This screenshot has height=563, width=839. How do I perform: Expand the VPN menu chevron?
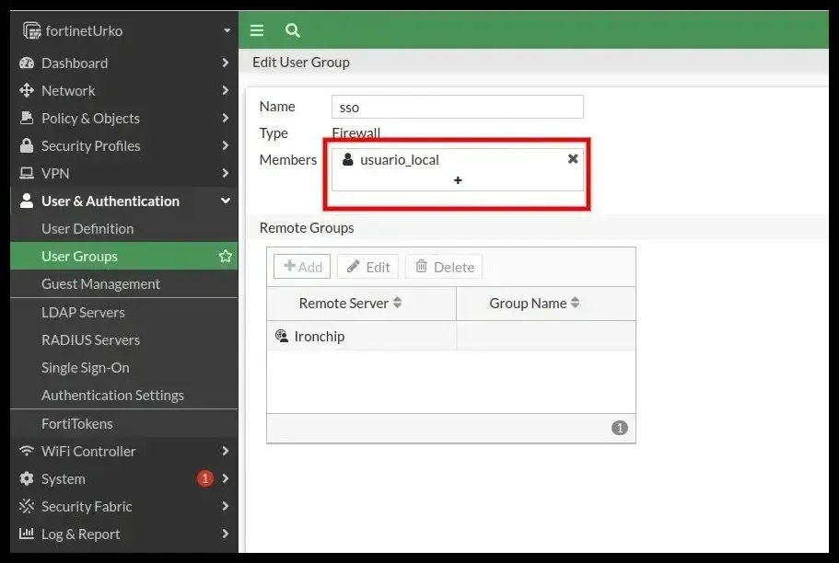click(x=226, y=173)
